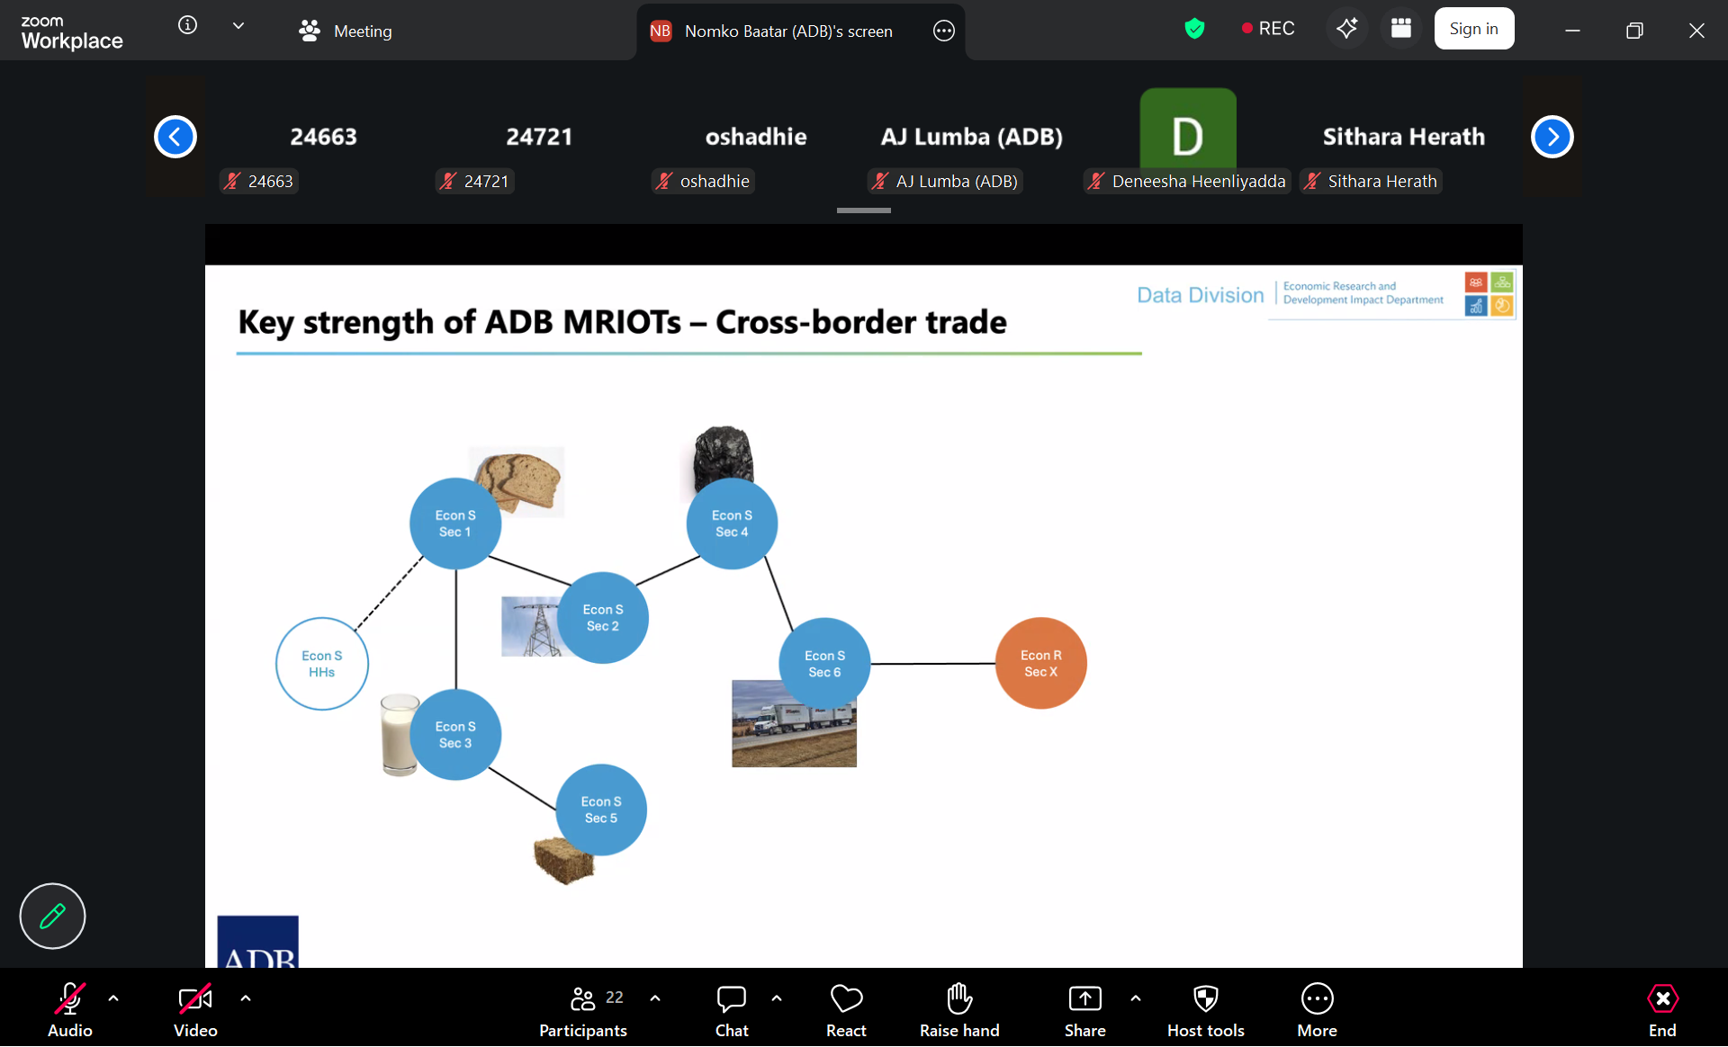This screenshot has height=1047, width=1728.
Task: Open the Meeting tab
Action: (x=346, y=31)
